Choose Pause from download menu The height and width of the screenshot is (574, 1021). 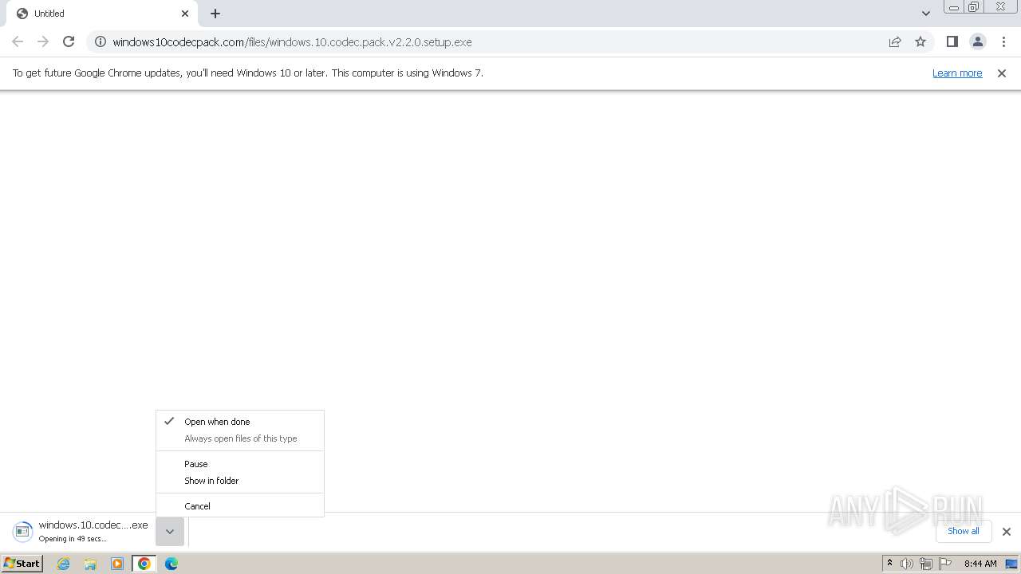click(240, 464)
